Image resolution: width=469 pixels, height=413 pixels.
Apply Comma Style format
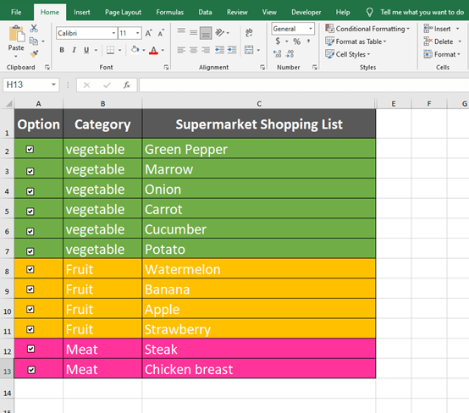pyautogui.click(x=308, y=41)
